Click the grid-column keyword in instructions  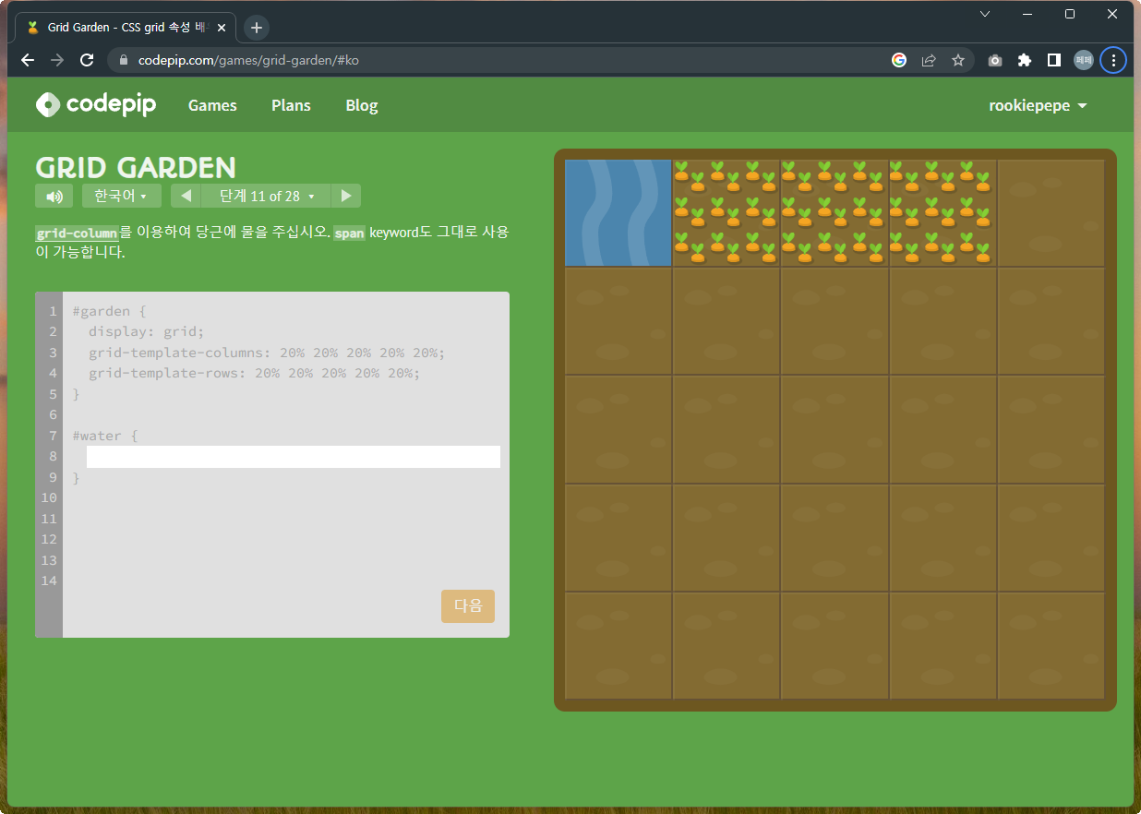click(77, 233)
